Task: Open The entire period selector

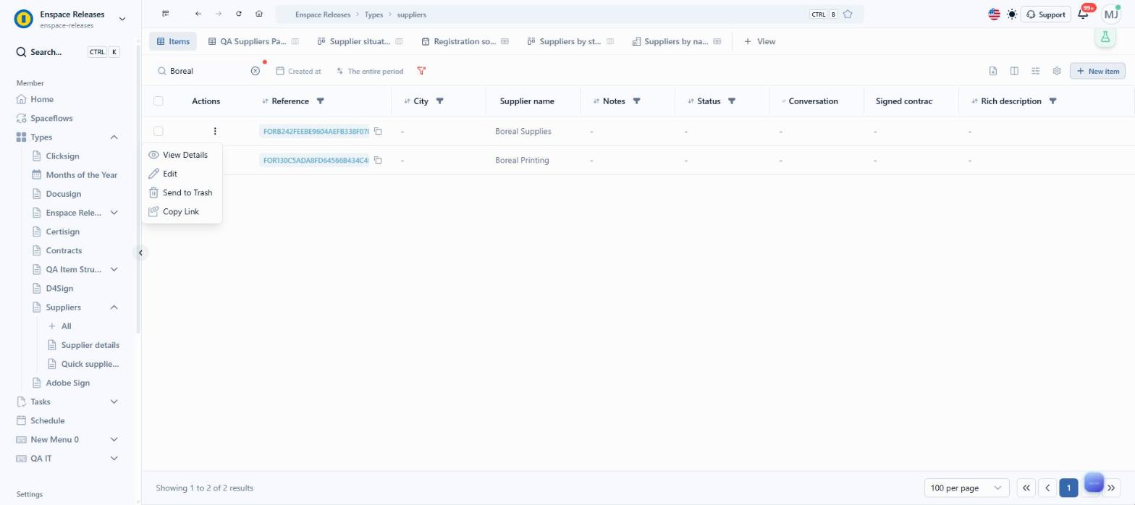Action: coord(370,71)
